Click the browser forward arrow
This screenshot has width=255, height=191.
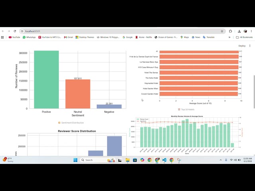(x=9, y=31)
